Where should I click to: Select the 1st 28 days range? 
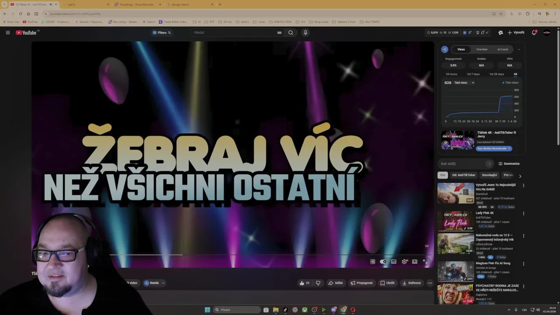coord(497,74)
